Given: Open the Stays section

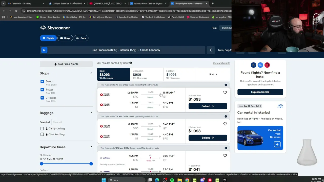Looking at the screenshot, I should pyautogui.click(x=65, y=38).
